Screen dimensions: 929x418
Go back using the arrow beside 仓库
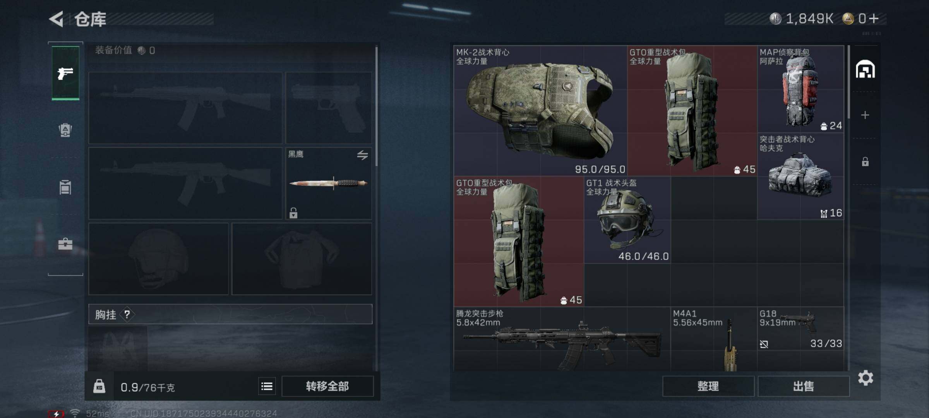[x=57, y=19]
